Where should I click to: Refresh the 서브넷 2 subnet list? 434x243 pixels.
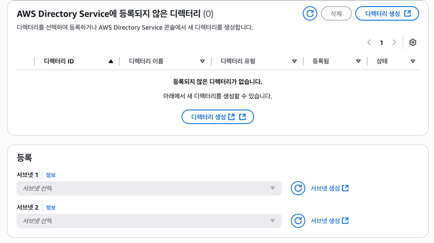point(298,221)
